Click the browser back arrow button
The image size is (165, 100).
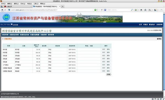pos(2,10)
